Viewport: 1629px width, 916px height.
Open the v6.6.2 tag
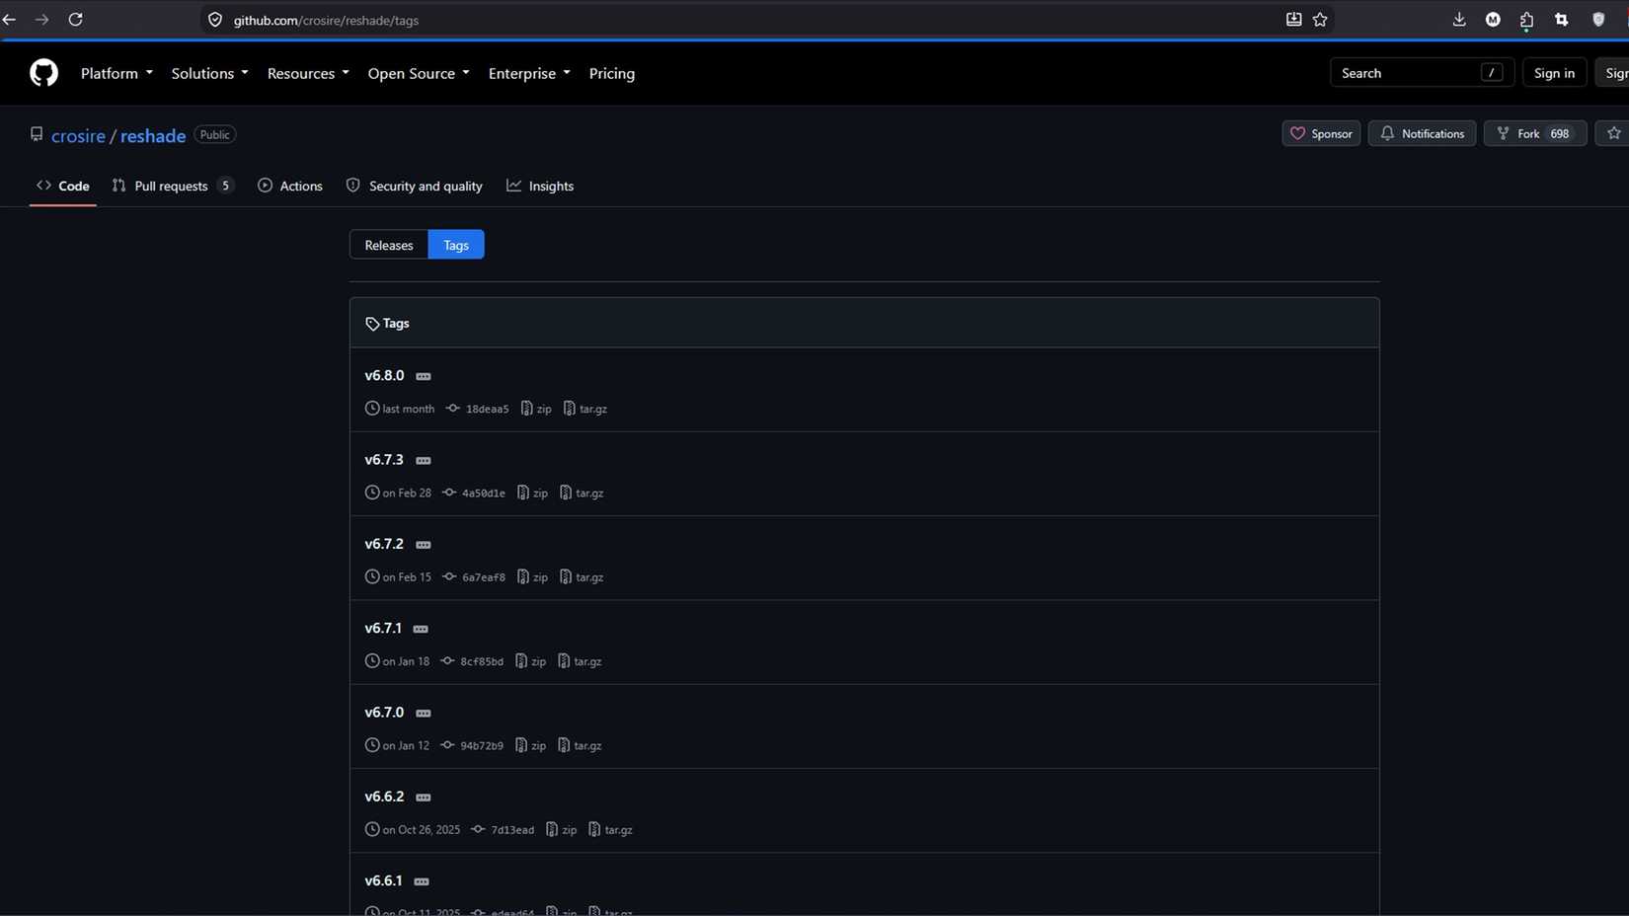tap(384, 797)
